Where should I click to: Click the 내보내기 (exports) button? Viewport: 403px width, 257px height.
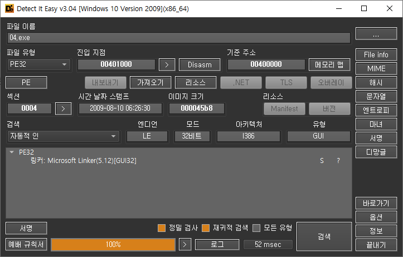(x=105, y=82)
